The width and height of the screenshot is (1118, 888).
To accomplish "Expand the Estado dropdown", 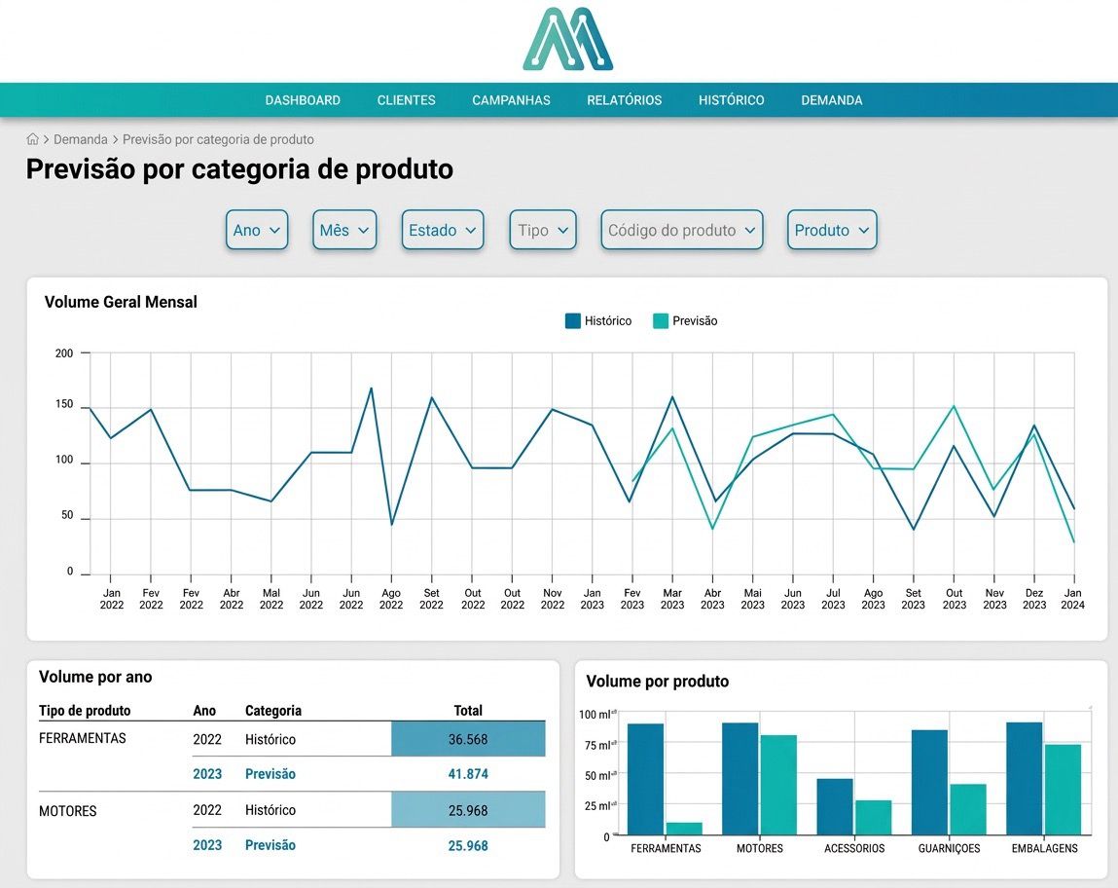I will [x=443, y=230].
